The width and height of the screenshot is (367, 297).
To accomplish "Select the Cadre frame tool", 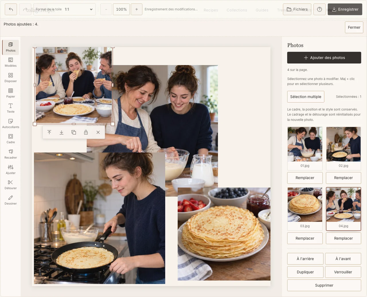I will 11,139.
